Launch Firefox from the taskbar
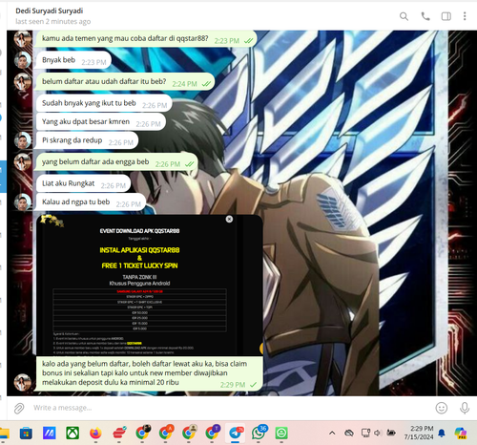The image size is (477, 445). [95, 434]
